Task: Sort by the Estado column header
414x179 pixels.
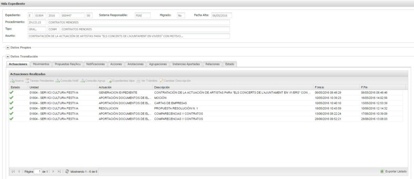Action: coord(19,87)
